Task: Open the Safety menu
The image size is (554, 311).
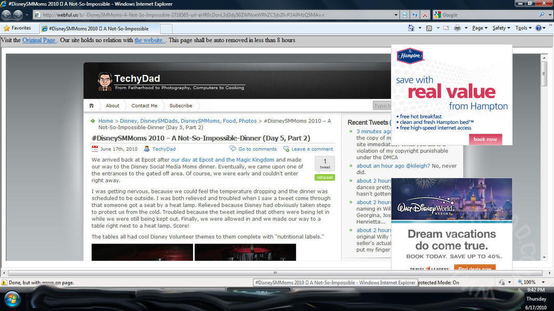Action: 501,28
